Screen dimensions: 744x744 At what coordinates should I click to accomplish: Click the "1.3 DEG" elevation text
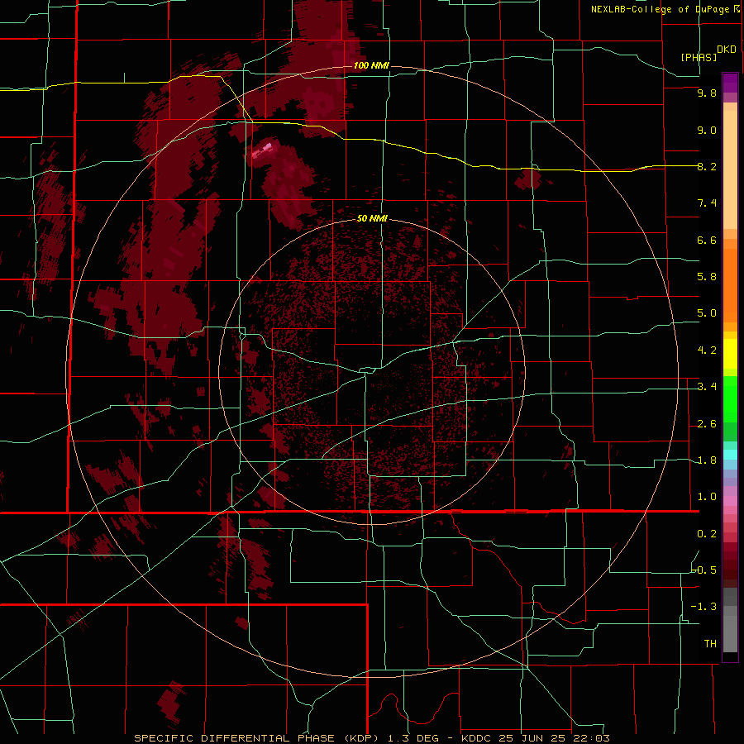pos(413,738)
